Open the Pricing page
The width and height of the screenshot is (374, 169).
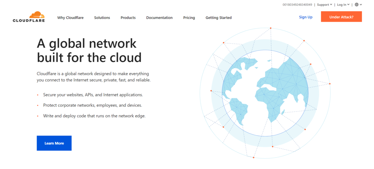coord(189,17)
